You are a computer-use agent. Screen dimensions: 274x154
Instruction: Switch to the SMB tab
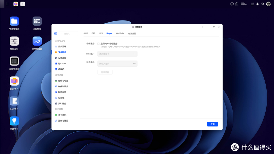pyautogui.click(x=86, y=33)
